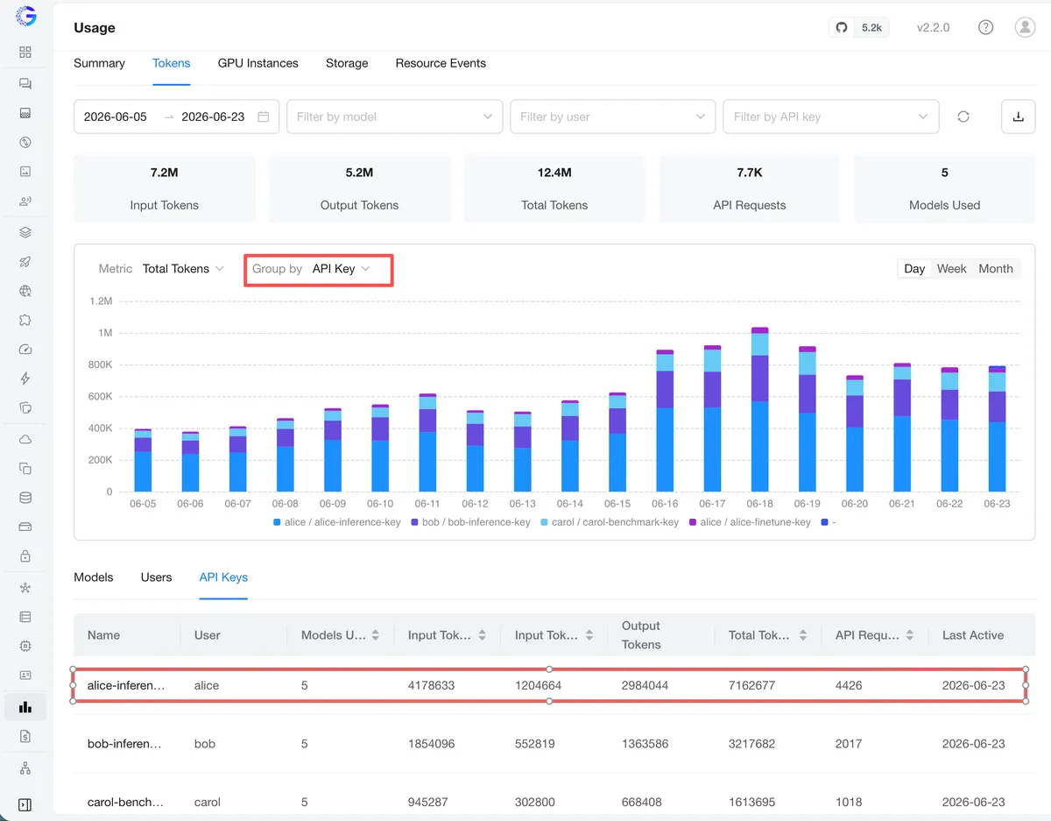Image resolution: width=1051 pixels, height=821 pixels.
Task: Expand the Filter by model dropdown
Action: click(x=395, y=117)
